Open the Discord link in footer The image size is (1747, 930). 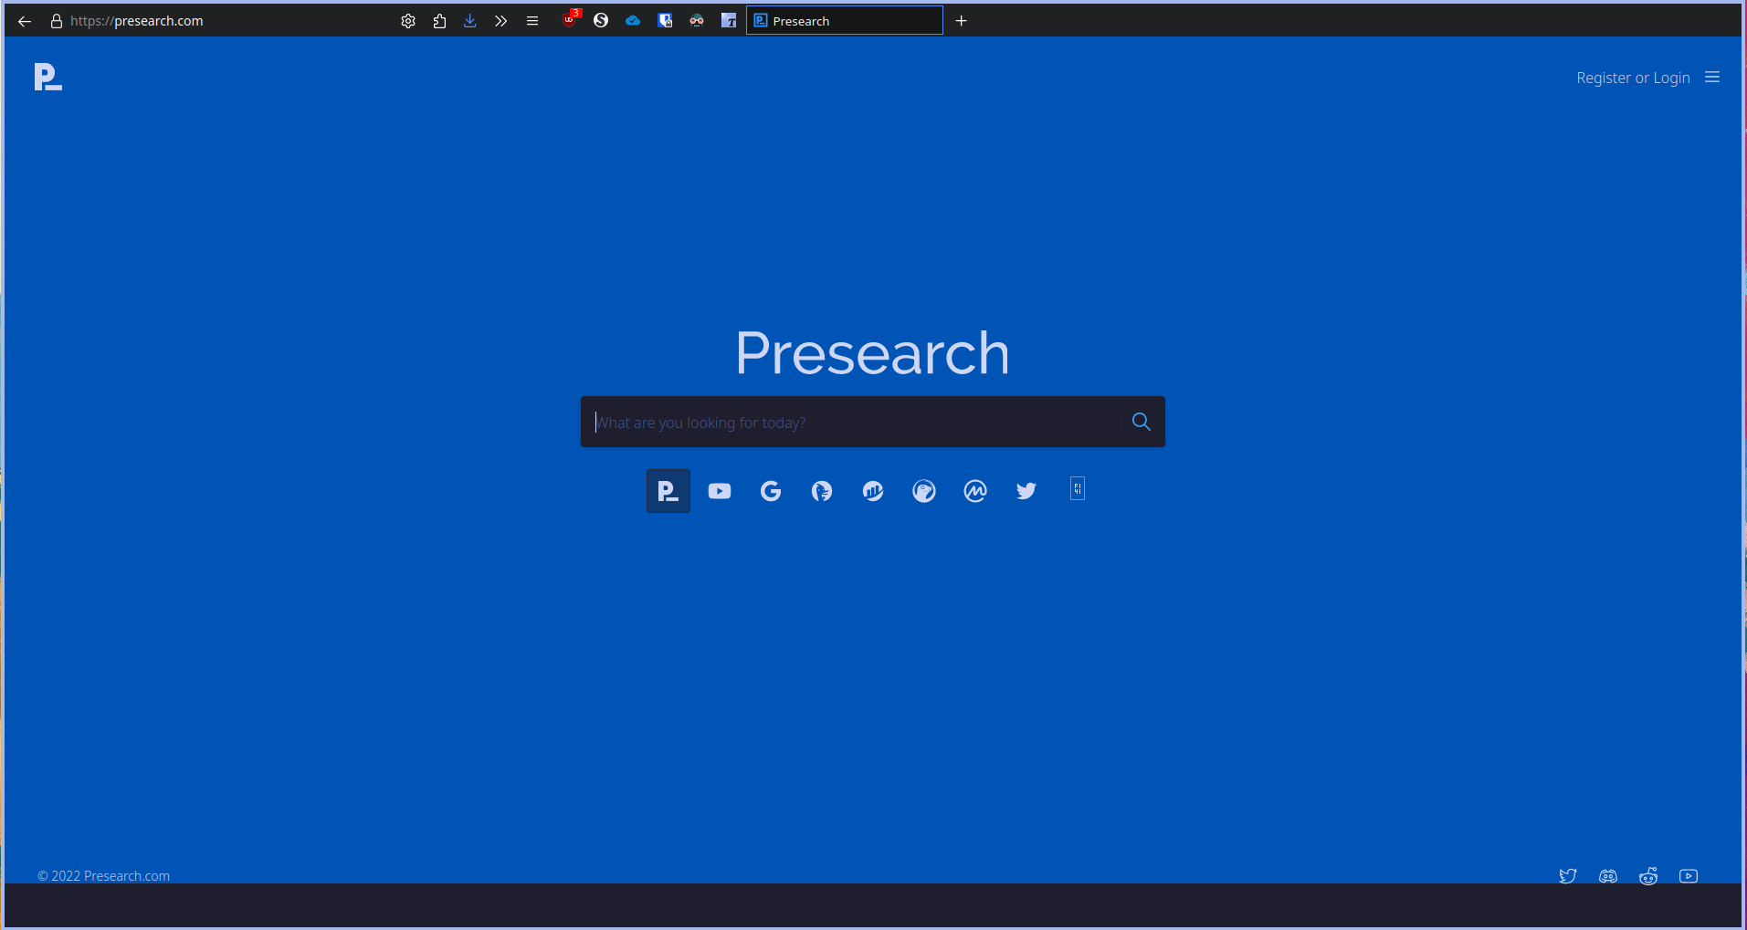1608,876
